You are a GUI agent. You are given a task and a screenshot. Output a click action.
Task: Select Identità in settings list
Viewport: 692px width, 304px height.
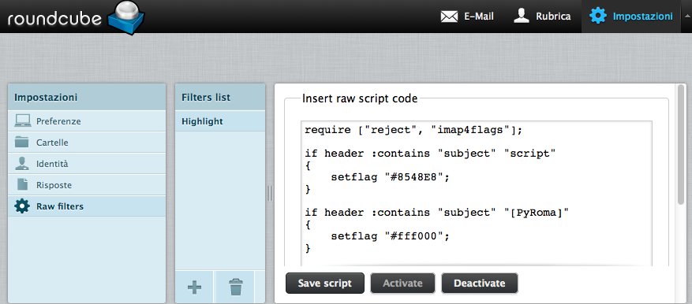pos(87,164)
